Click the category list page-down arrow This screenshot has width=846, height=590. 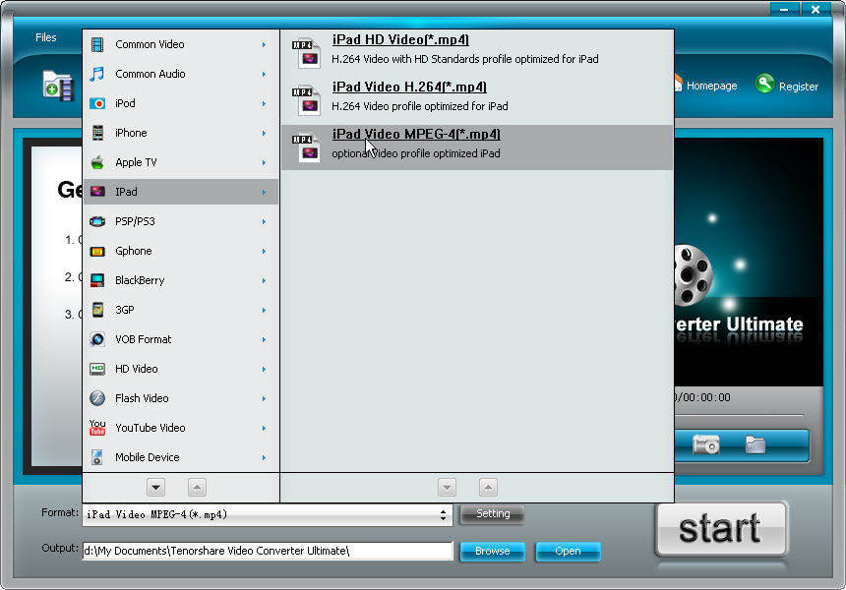[155, 488]
